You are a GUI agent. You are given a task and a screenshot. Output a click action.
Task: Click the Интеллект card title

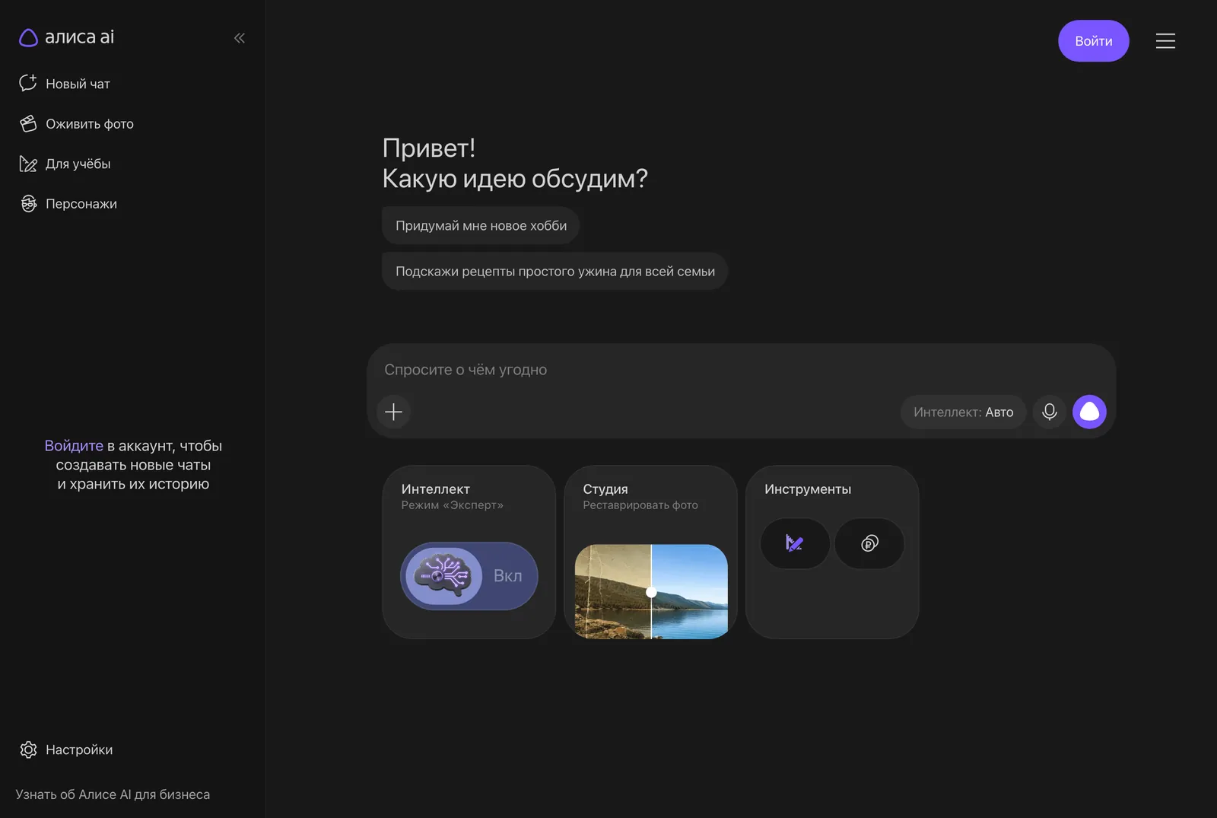pyautogui.click(x=436, y=489)
